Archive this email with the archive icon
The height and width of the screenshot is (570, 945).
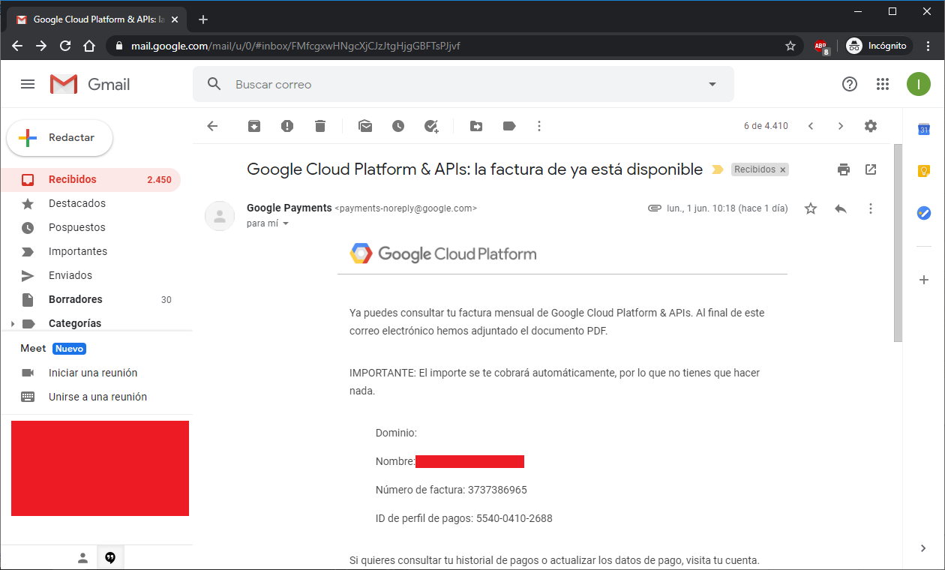tap(254, 126)
